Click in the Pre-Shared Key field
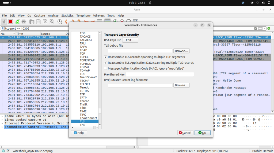Screen dimensions: 274x153 point(160,74)
